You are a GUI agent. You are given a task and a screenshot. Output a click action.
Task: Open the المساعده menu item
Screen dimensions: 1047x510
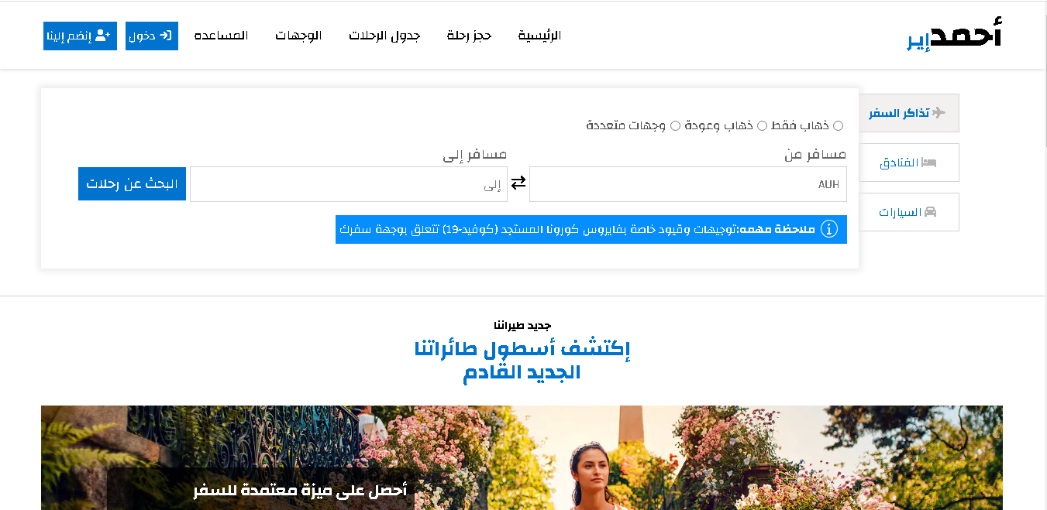(221, 36)
